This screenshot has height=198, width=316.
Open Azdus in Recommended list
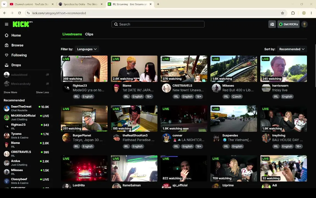pyautogui.click(x=26, y=163)
